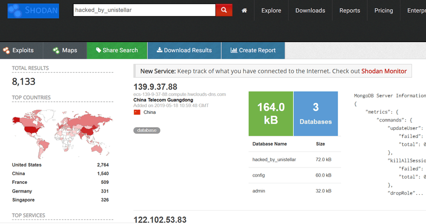Filter results by France
Image resolution: width=426 pixels, height=224 pixels.
point(20,182)
